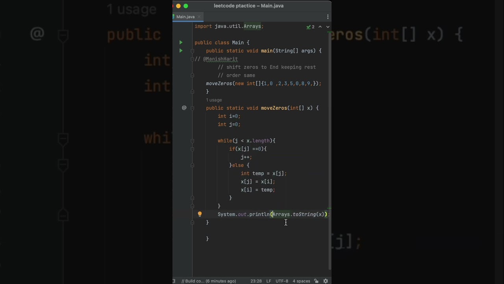The image size is (504, 284).
Task: Click the window title 'leetcode ptactice – Main.java'
Action: click(x=248, y=6)
